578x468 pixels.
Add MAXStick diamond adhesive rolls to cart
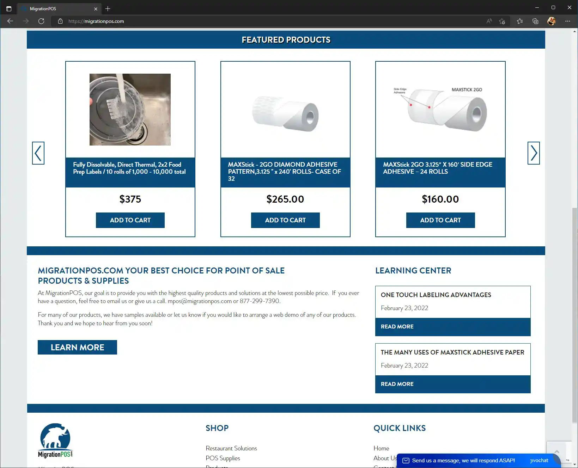click(285, 220)
